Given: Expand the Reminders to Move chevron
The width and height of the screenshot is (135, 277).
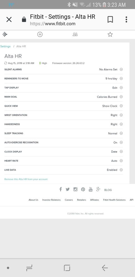Looking at the screenshot, I should [x=121, y=78].
